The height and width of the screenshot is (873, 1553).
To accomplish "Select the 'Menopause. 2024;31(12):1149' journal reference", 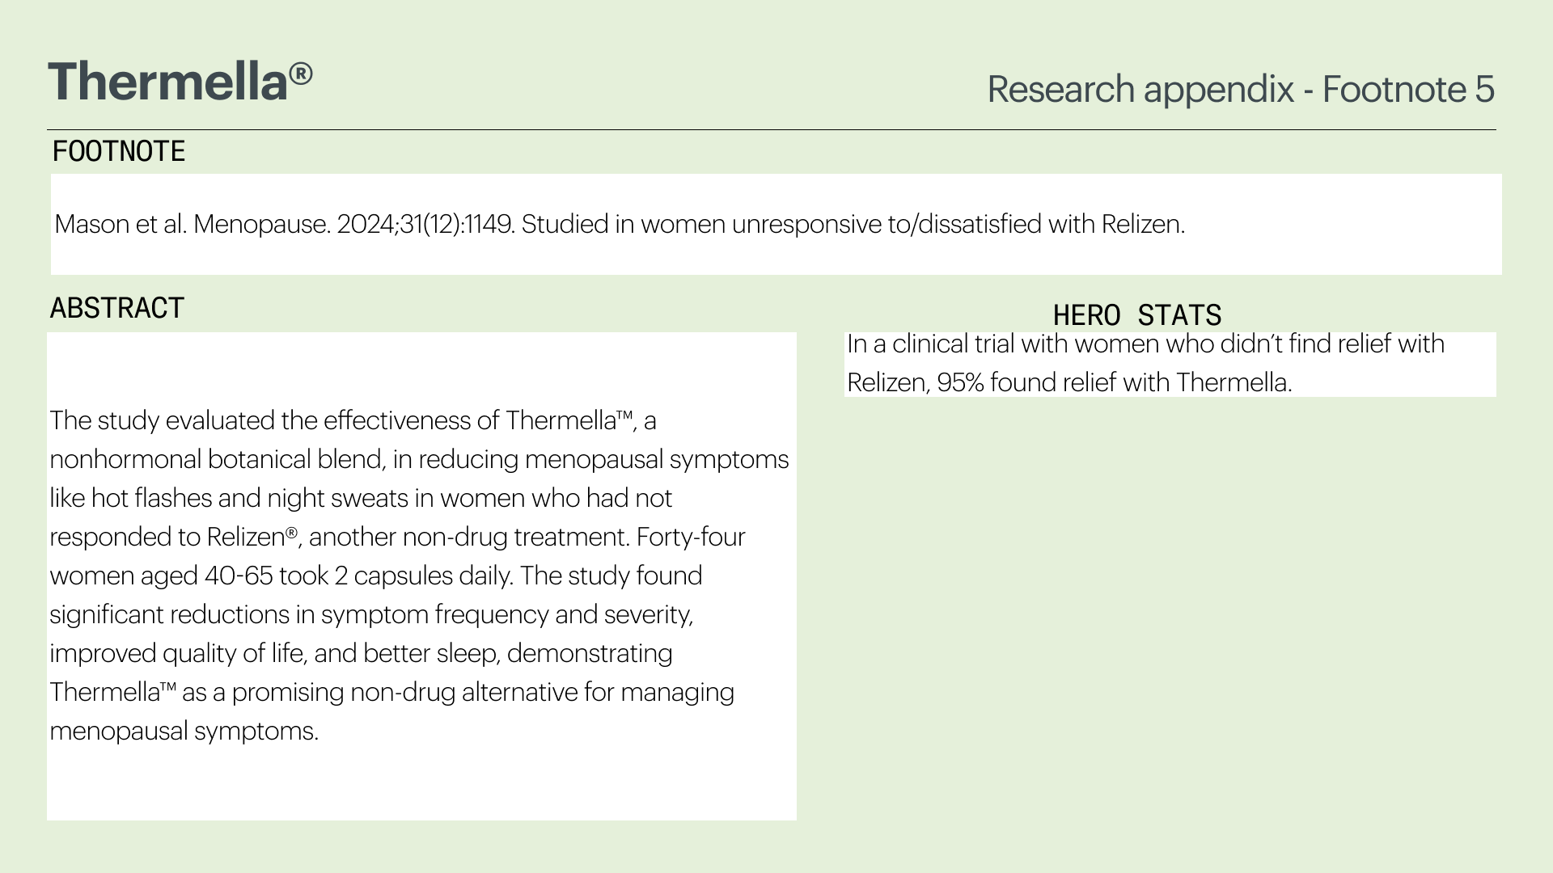I will (x=353, y=224).
